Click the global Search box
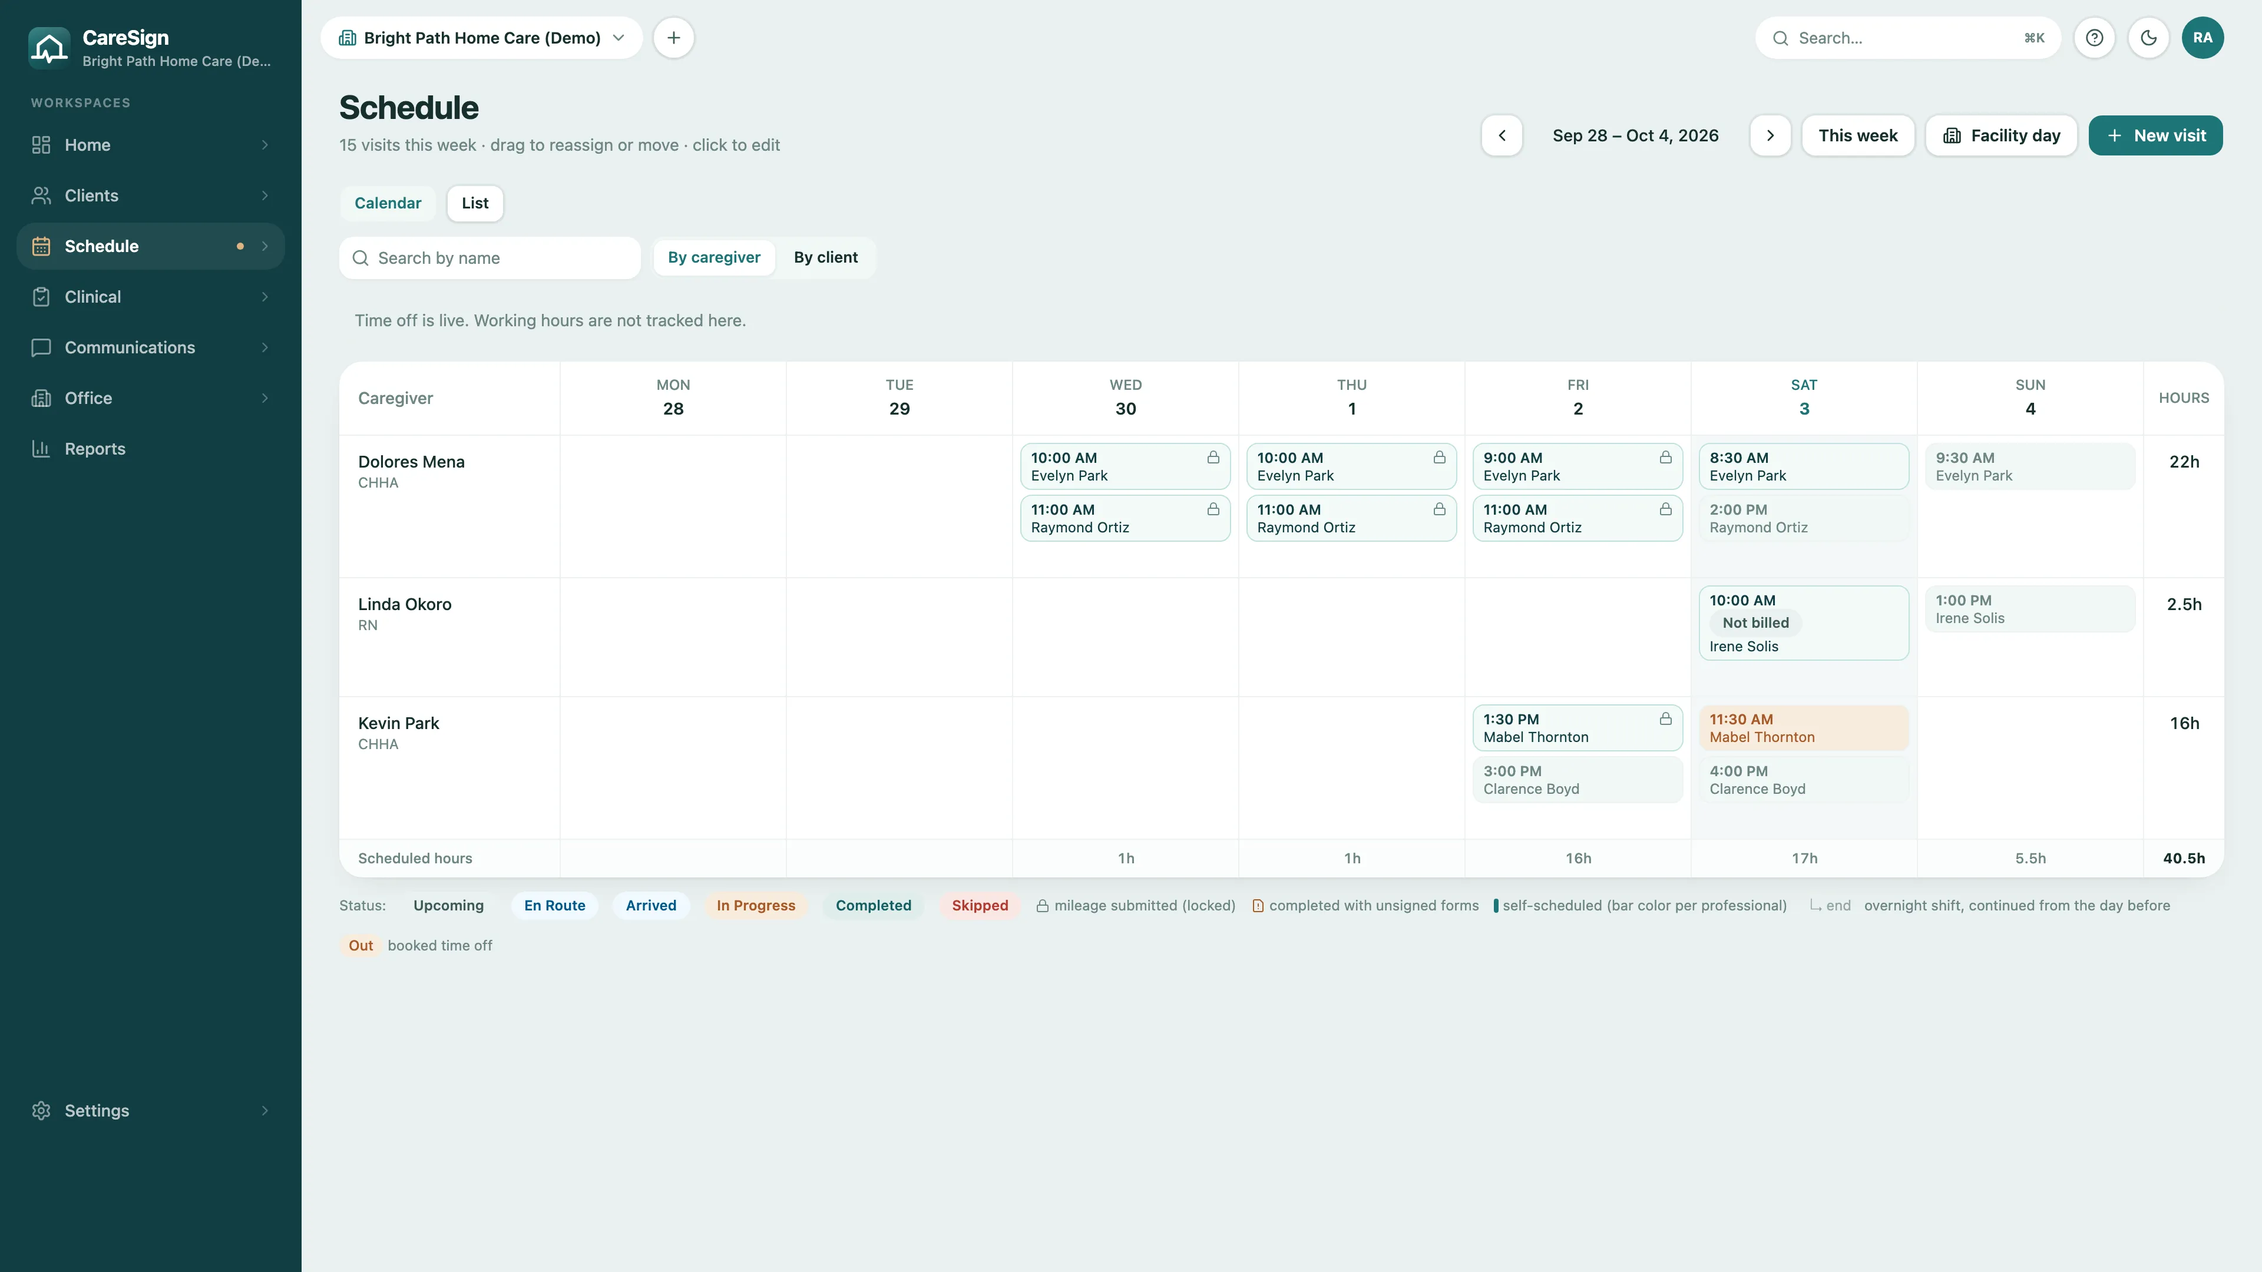 coord(1908,38)
